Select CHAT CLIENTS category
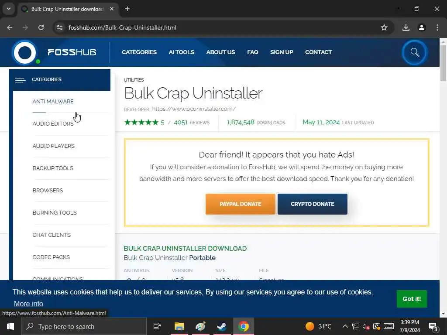Viewport: 447px width, 335px height. click(x=52, y=235)
